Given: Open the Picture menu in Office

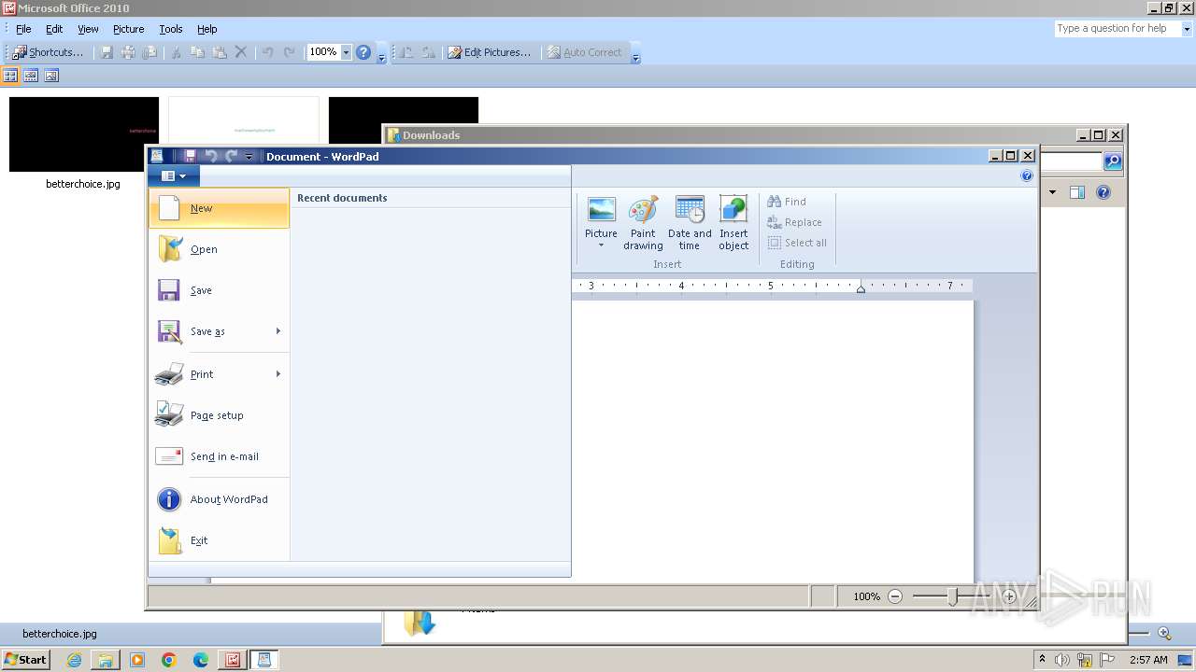Looking at the screenshot, I should (128, 29).
